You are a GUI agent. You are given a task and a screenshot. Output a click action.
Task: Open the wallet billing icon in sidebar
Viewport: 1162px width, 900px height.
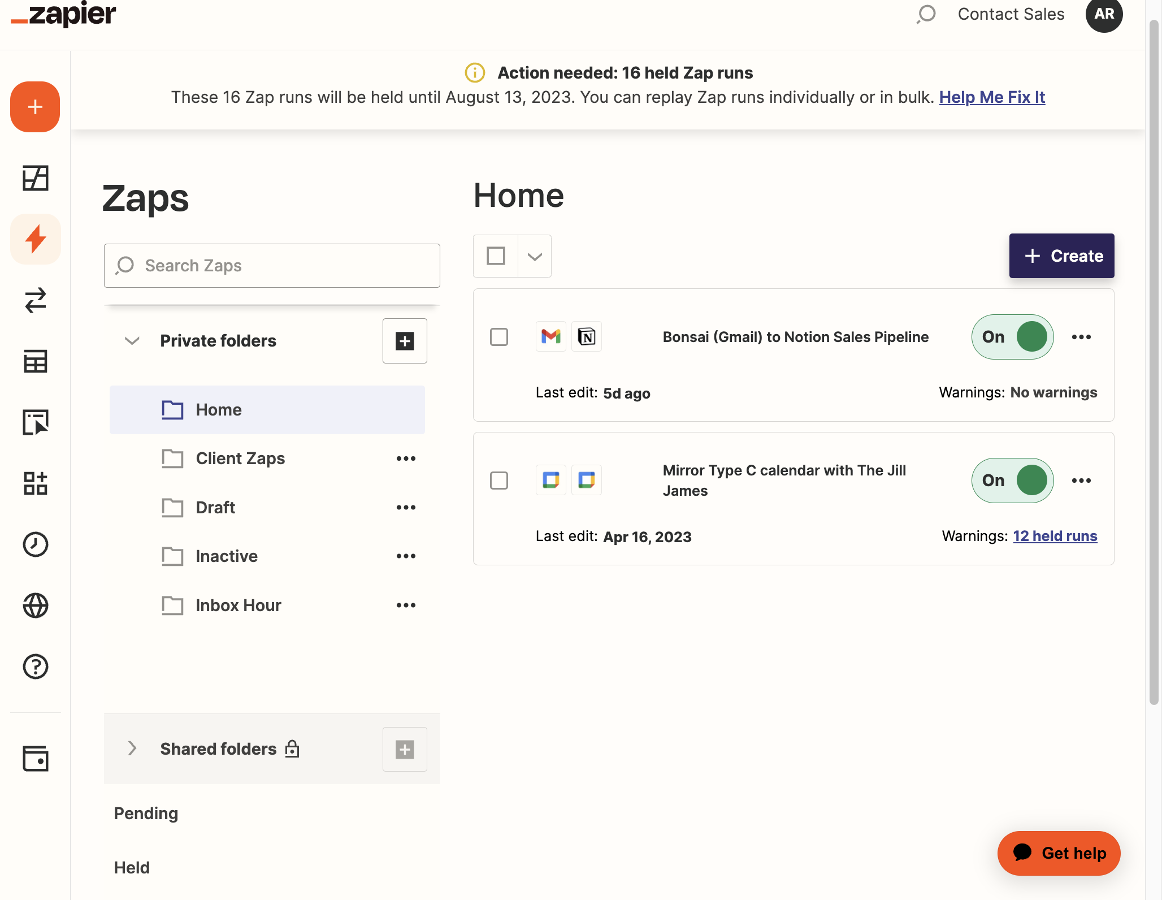pos(35,759)
